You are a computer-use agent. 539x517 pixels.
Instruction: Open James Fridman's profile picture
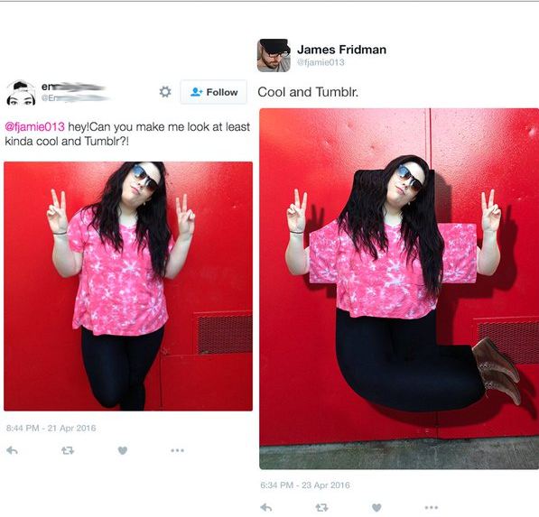click(274, 55)
